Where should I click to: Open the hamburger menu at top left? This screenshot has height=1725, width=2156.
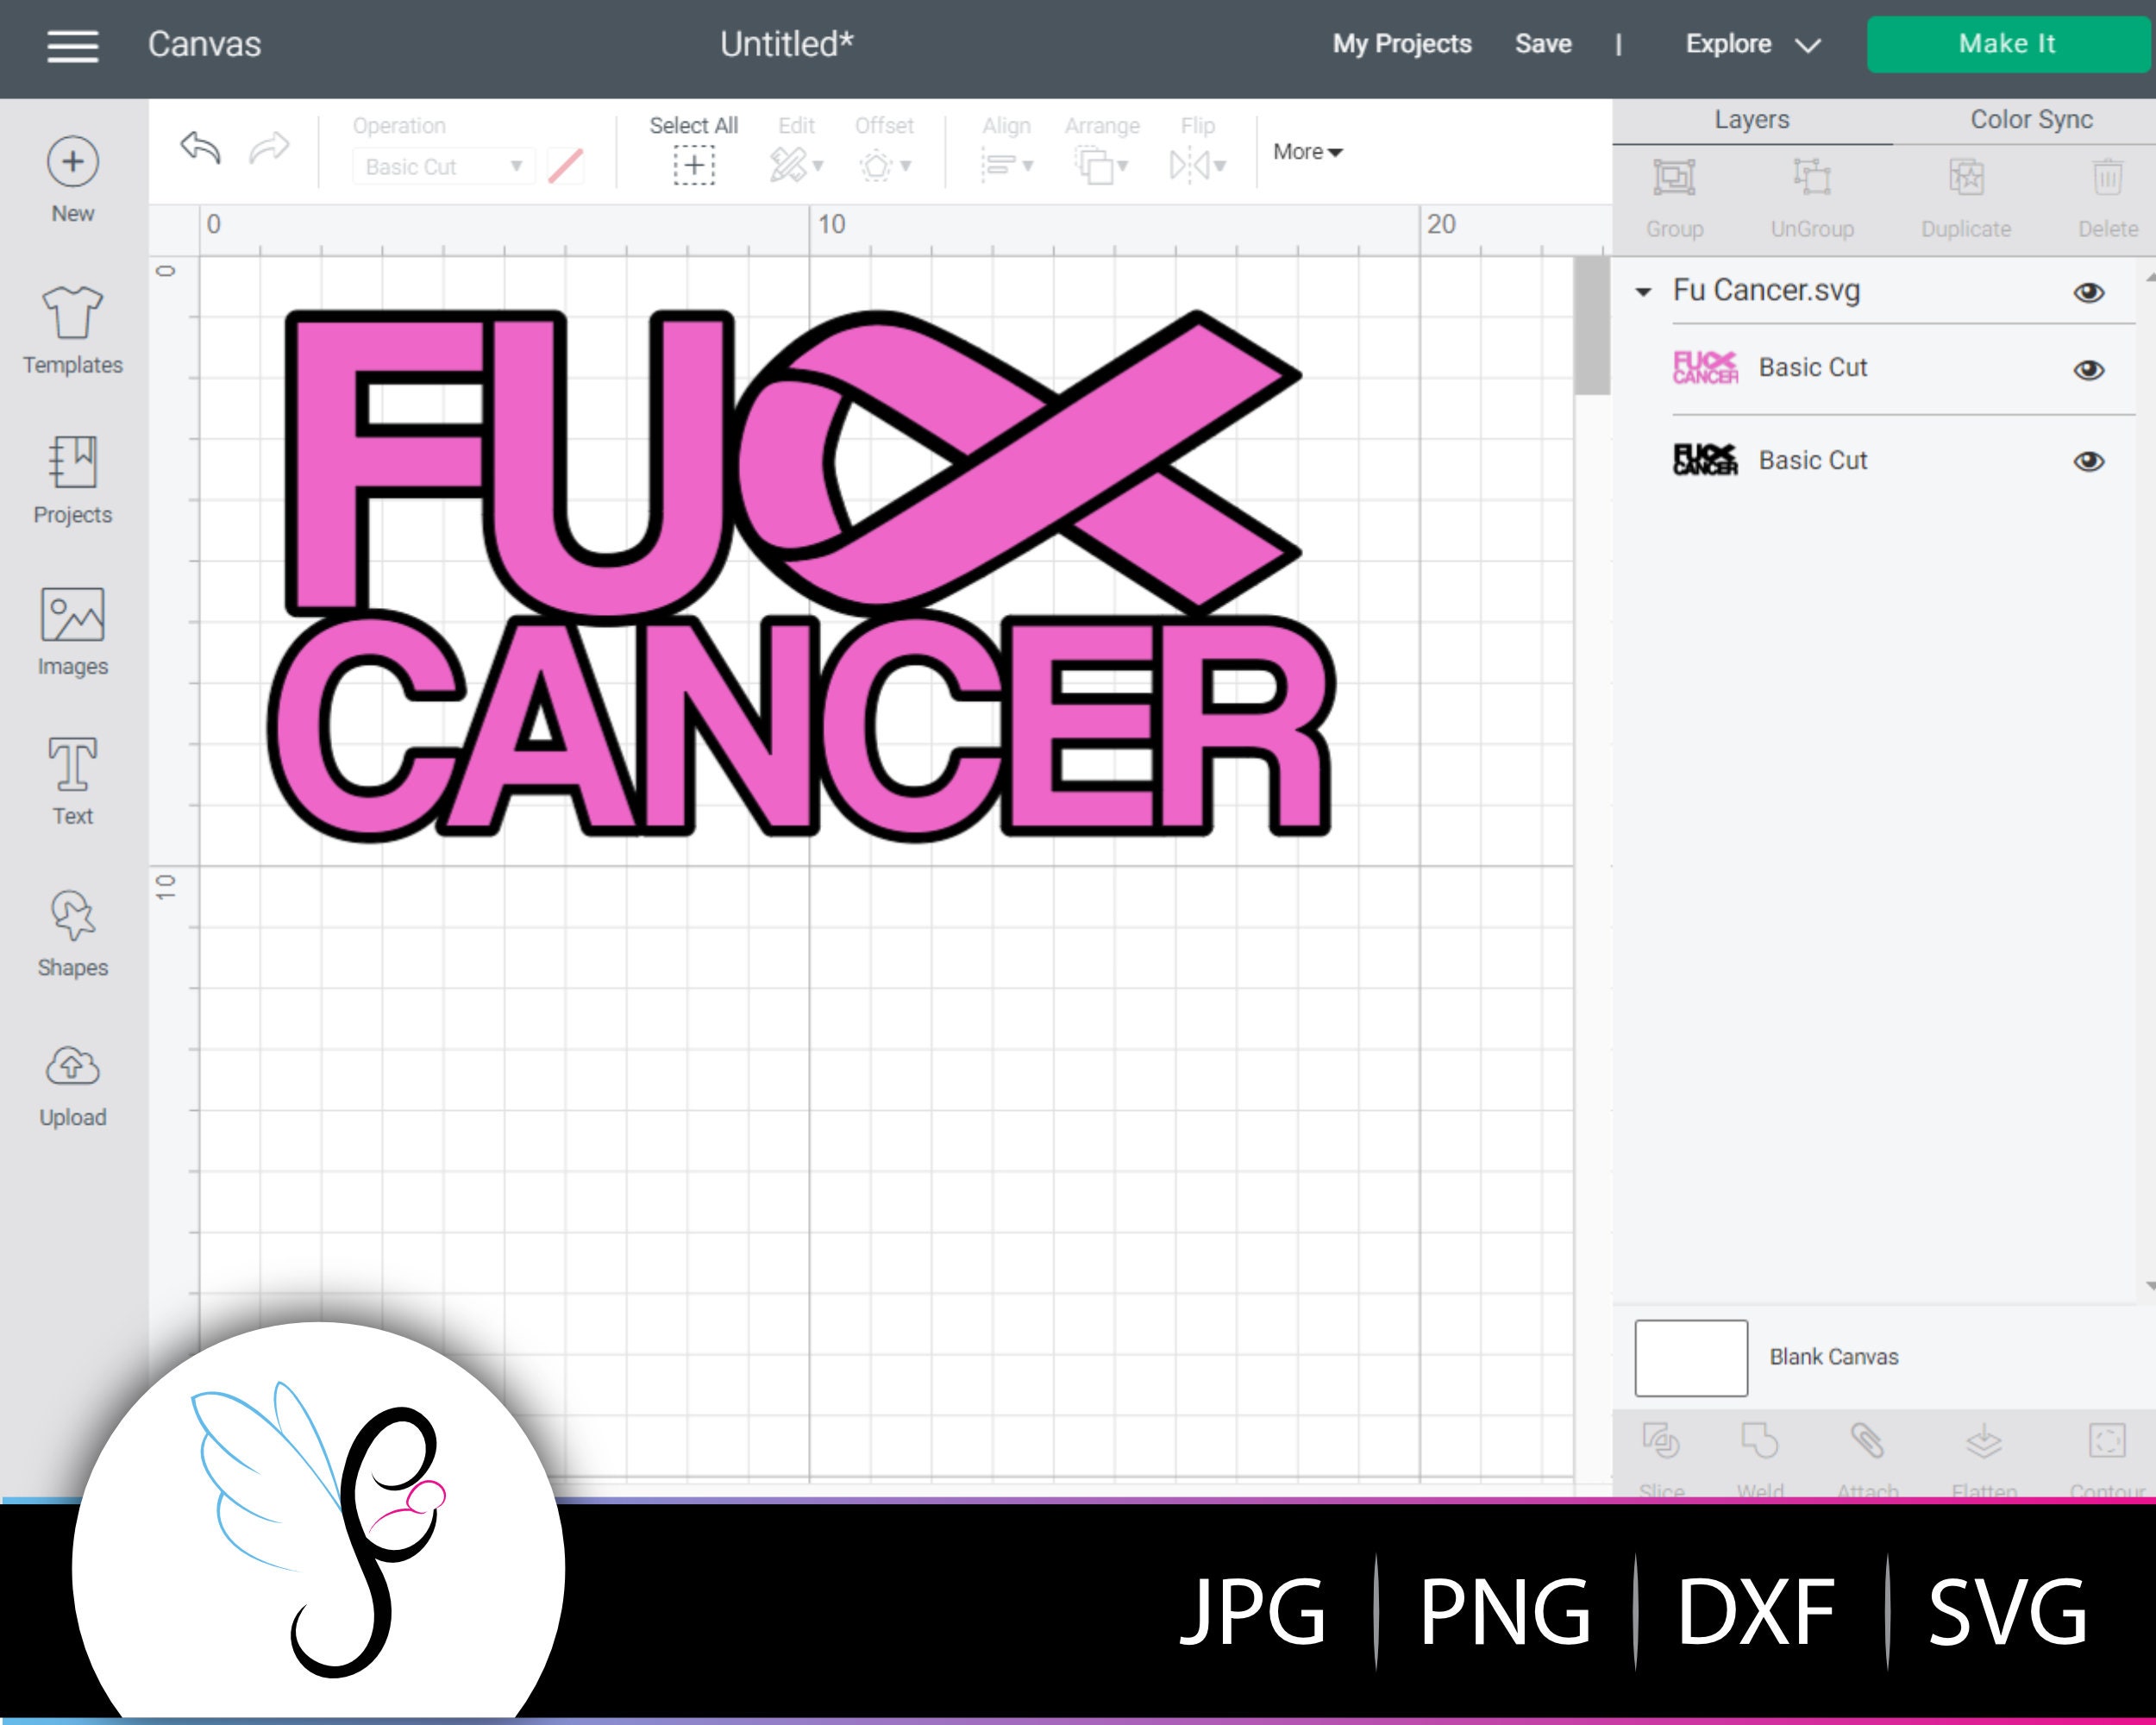click(72, 45)
